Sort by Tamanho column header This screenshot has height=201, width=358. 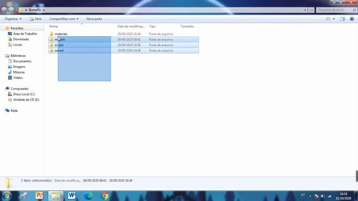click(187, 26)
